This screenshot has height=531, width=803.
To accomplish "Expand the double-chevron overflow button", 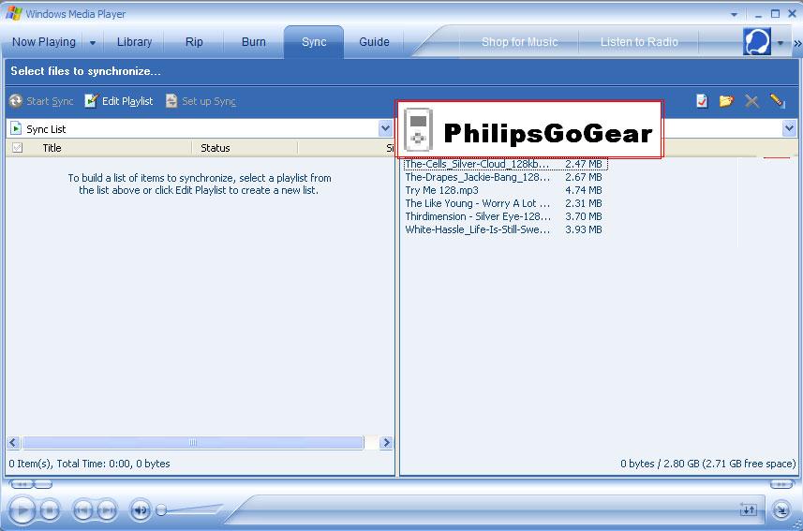I will pos(796,43).
